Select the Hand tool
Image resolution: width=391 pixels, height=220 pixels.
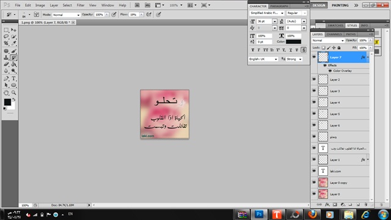click(6, 93)
